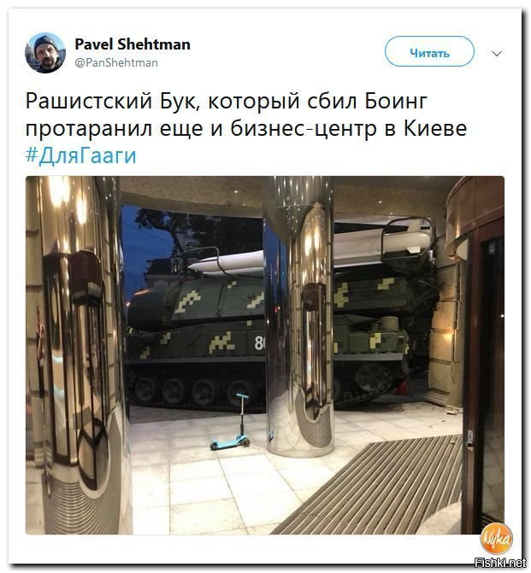Click the central chrome column in the photo

(x=299, y=318)
